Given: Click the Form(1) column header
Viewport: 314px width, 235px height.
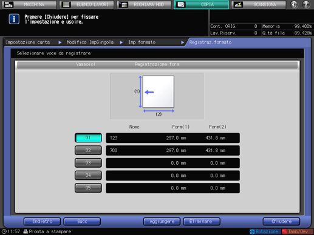Looking at the screenshot, I should click(181, 127).
